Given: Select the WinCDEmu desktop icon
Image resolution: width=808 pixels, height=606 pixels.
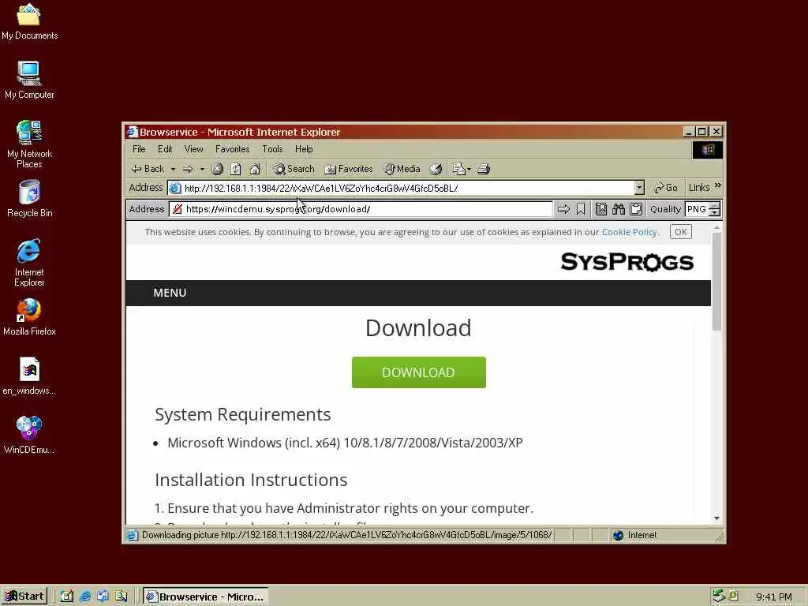Looking at the screenshot, I should [29, 436].
